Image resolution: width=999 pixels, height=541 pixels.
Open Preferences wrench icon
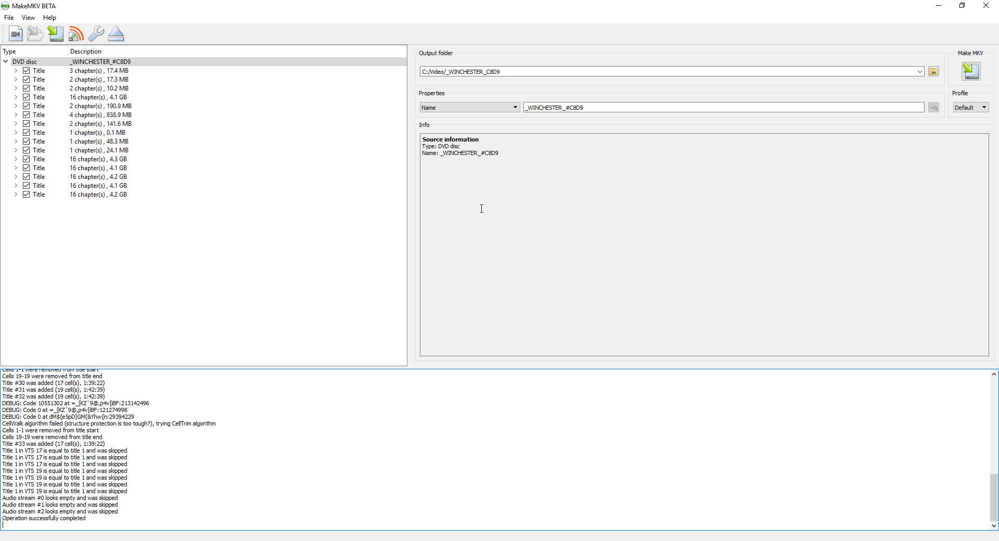point(96,34)
